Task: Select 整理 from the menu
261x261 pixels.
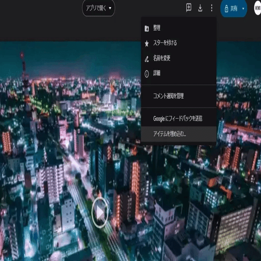Action: [179, 28]
